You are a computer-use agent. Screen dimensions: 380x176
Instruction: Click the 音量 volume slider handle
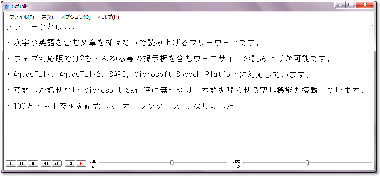172,163
